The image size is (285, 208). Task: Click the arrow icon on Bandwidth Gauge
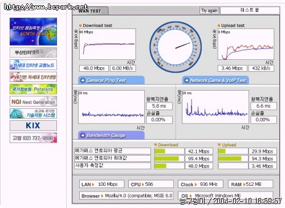[x=83, y=135]
